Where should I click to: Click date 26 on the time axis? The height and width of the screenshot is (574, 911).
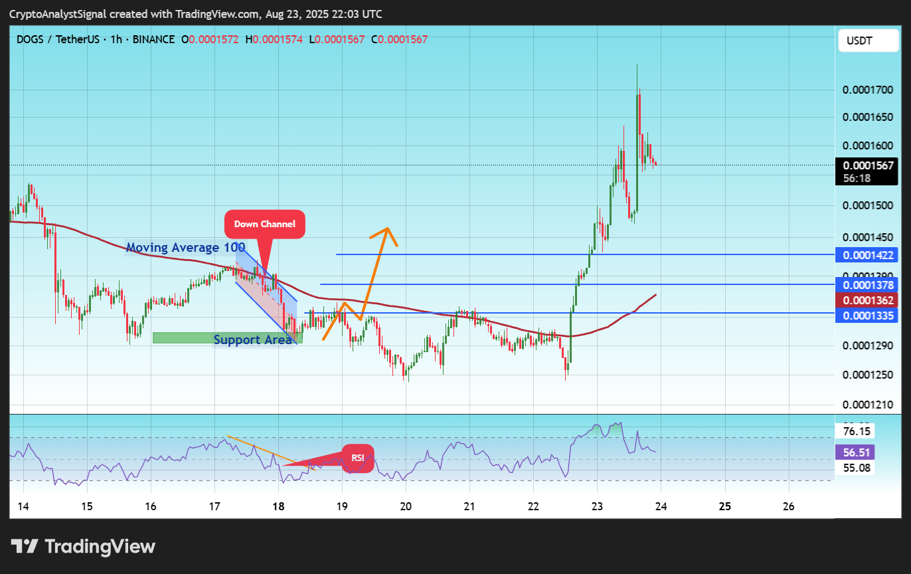[788, 506]
